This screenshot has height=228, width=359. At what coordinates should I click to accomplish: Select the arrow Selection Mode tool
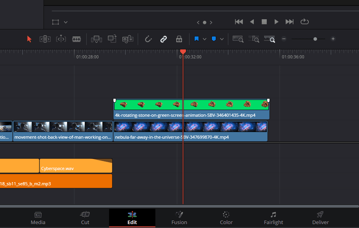(x=29, y=39)
